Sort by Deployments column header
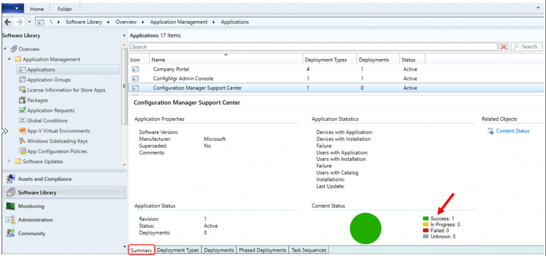This screenshot has height=256, width=546. [378, 60]
